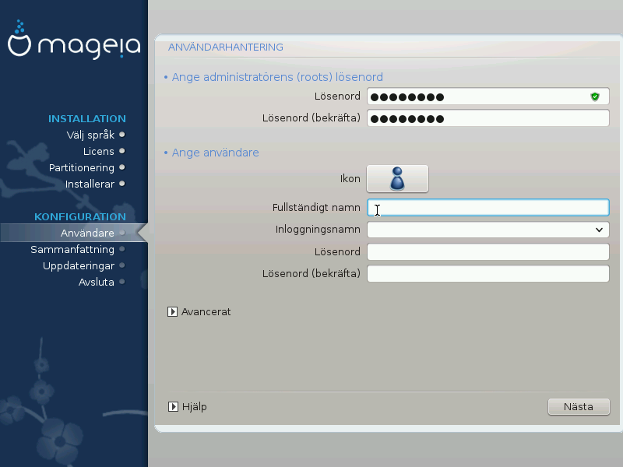Click the Mageia logo
This screenshot has width=623, height=467.
coord(74,40)
